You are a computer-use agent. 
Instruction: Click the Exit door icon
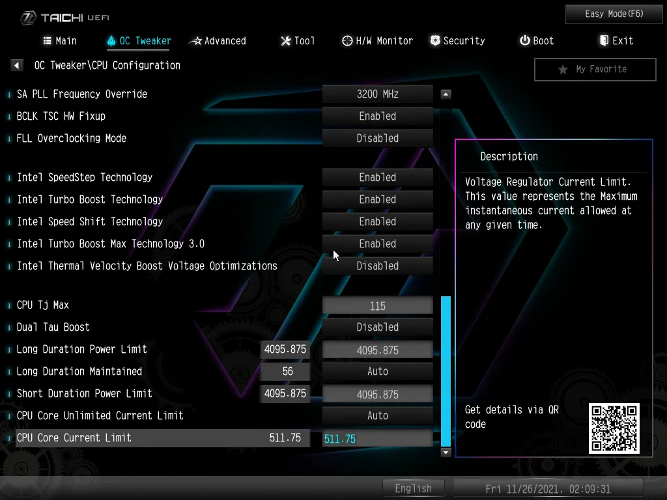pyautogui.click(x=604, y=40)
